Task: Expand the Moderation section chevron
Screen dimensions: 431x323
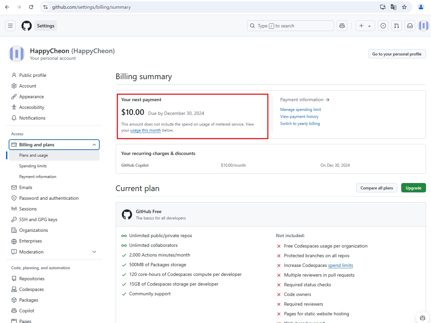Action: coord(94,252)
